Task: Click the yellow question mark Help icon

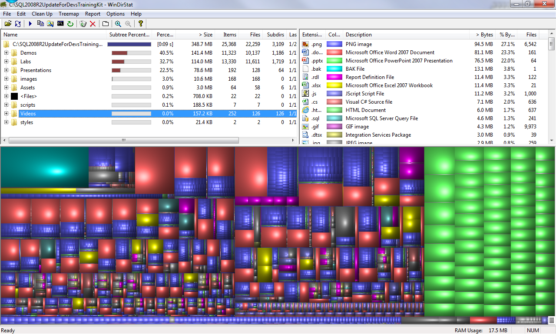Action: click(140, 24)
